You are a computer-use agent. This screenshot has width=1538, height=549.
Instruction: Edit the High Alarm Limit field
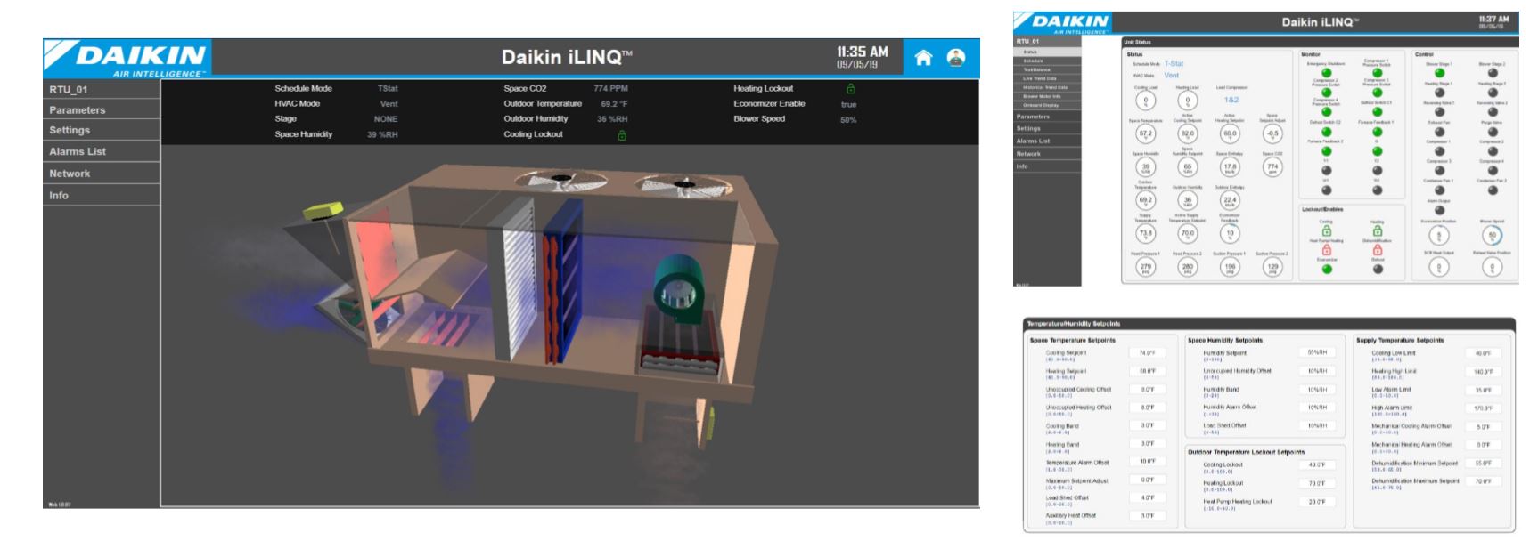pos(1484,408)
